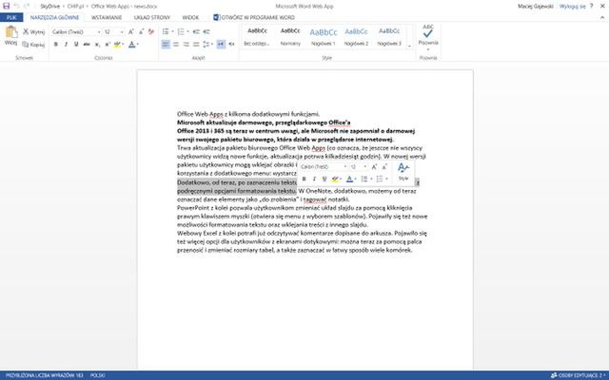Open SkyDrive breadcrumb link
609x380 pixels.
point(50,7)
